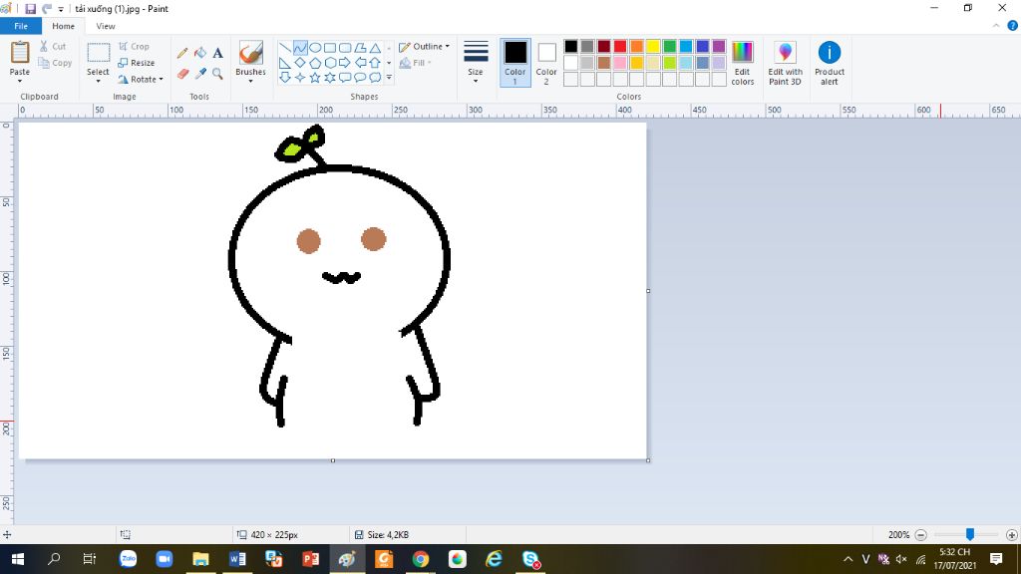Select the Color picker eyedropper tool
This screenshot has height=574, width=1021.
pos(200,74)
